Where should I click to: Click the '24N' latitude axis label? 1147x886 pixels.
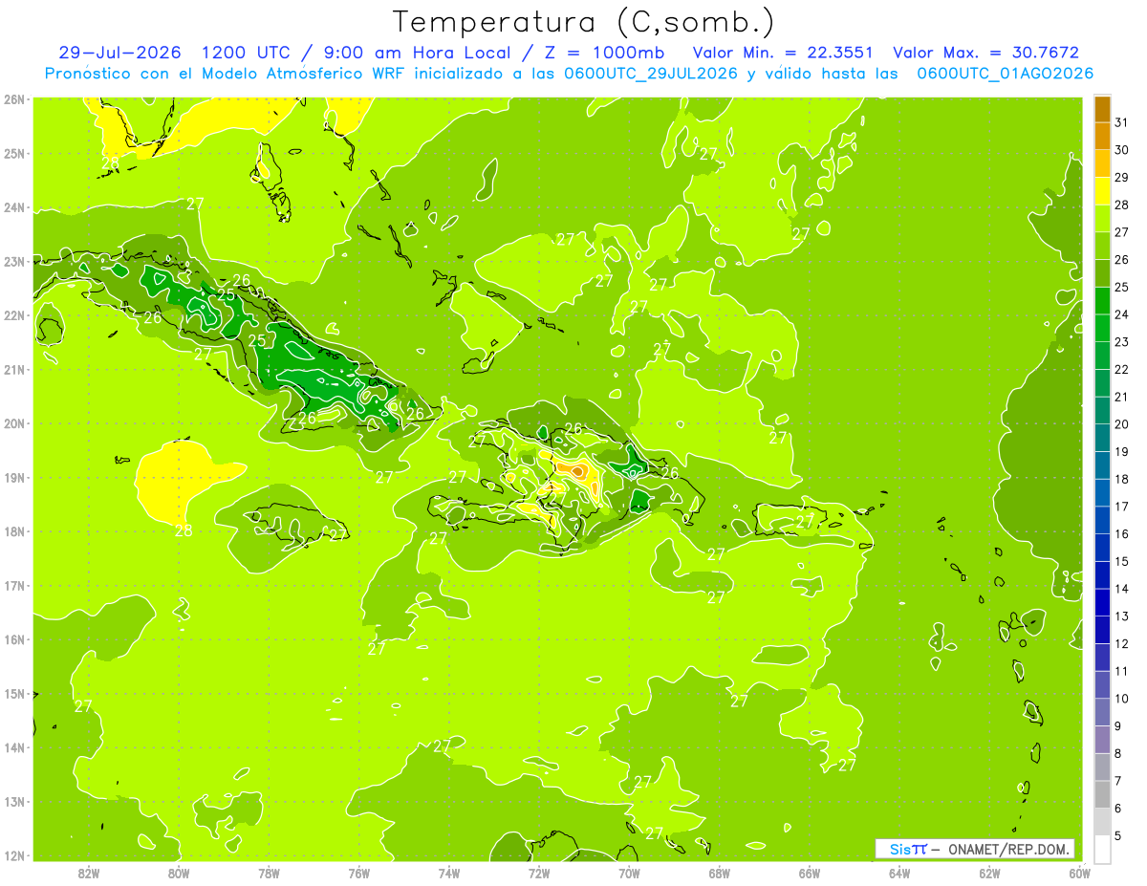14,207
